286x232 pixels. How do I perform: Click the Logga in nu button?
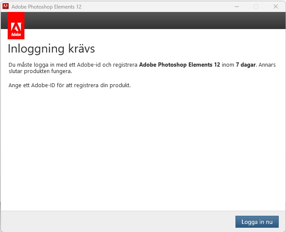pyautogui.click(x=257, y=222)
